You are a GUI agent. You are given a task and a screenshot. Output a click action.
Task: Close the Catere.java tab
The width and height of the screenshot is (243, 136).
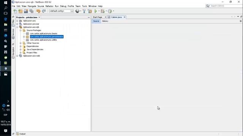pyautogui.click(x=125, y=17)
